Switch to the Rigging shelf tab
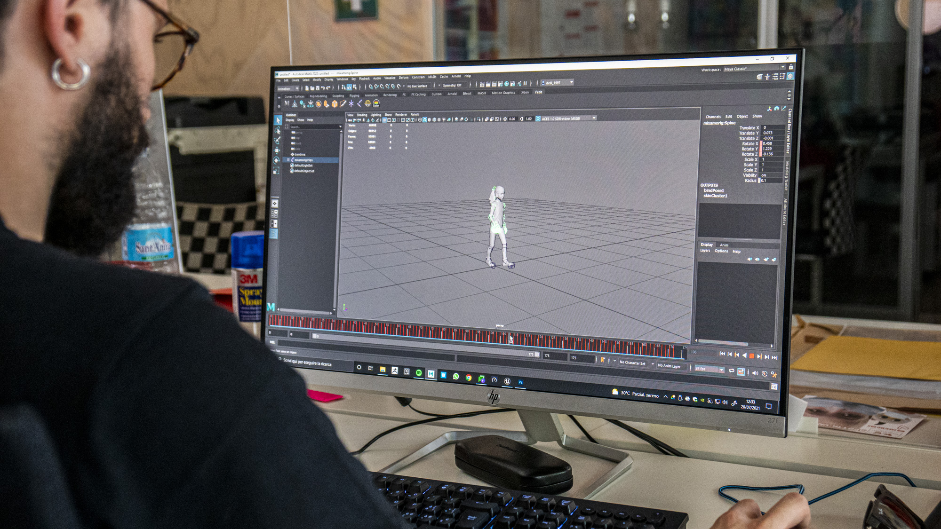 354,95
